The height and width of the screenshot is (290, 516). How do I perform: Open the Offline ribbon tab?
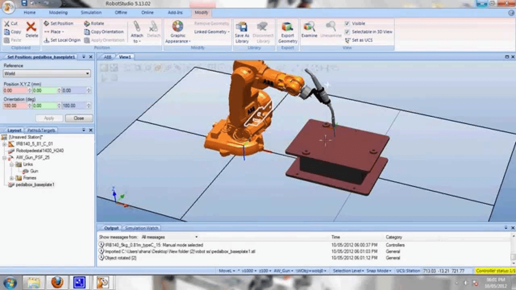click(x=121, y=13)
